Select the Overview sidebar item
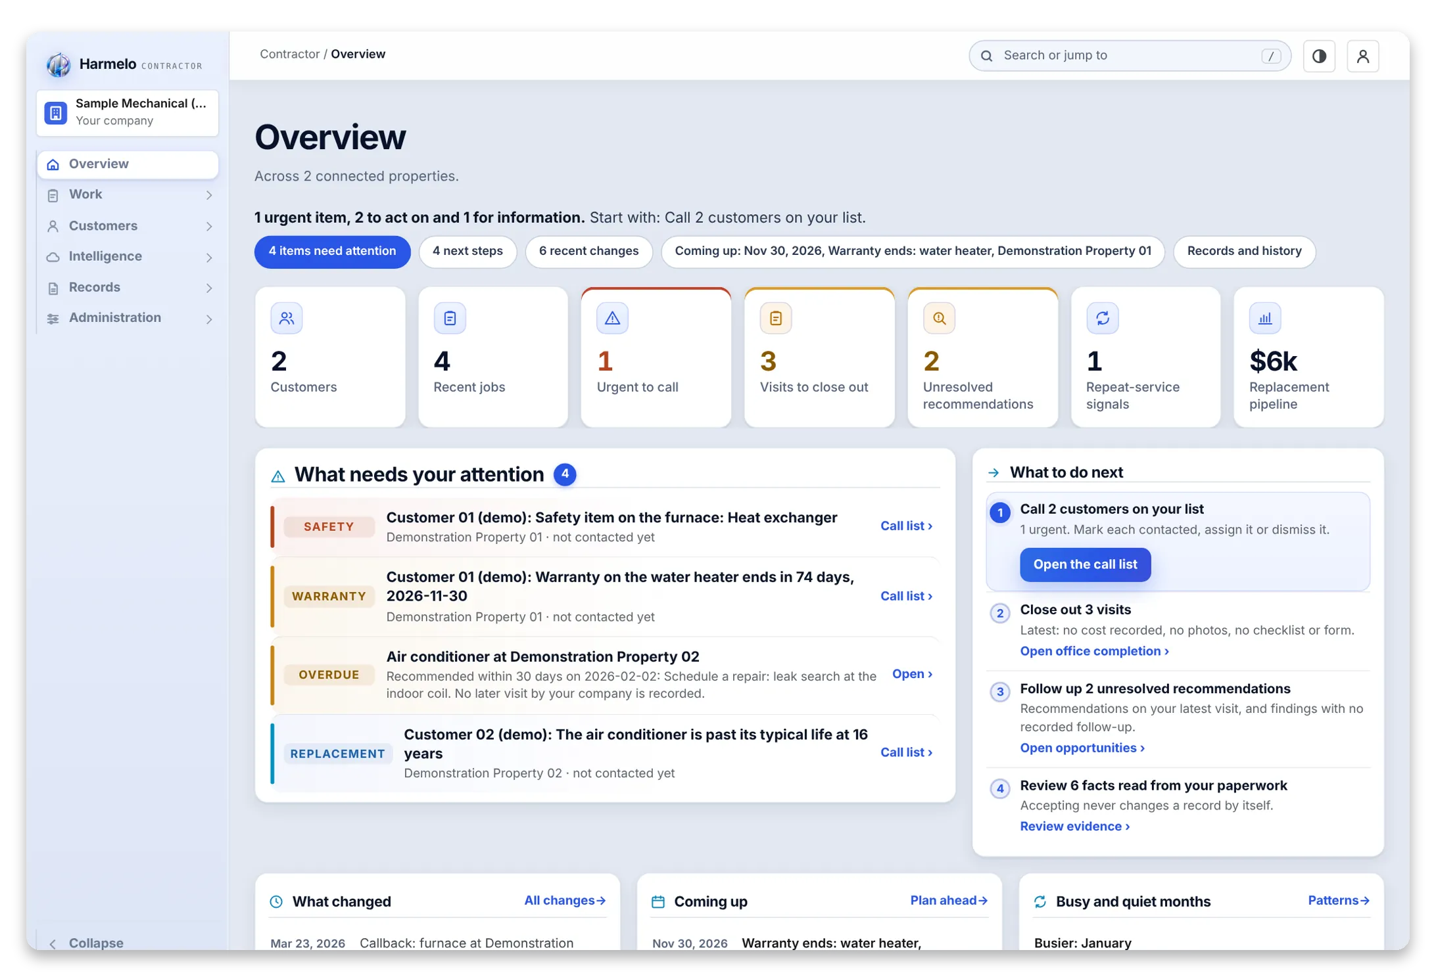Screen dimensions: 1436x975 coord(128,164)
